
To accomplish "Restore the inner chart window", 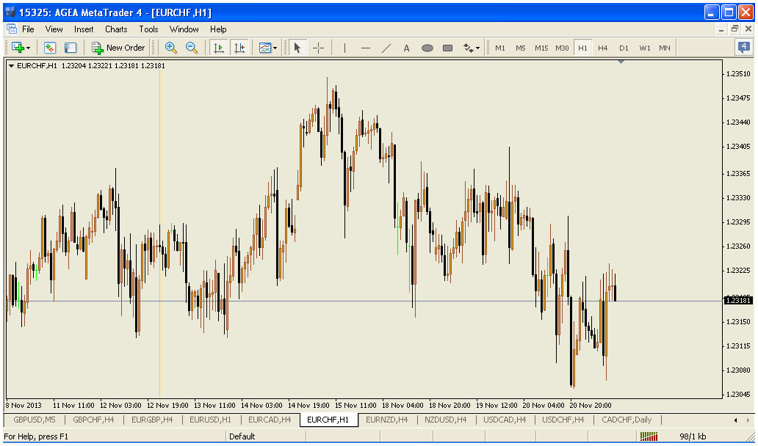I will [734, 29].
